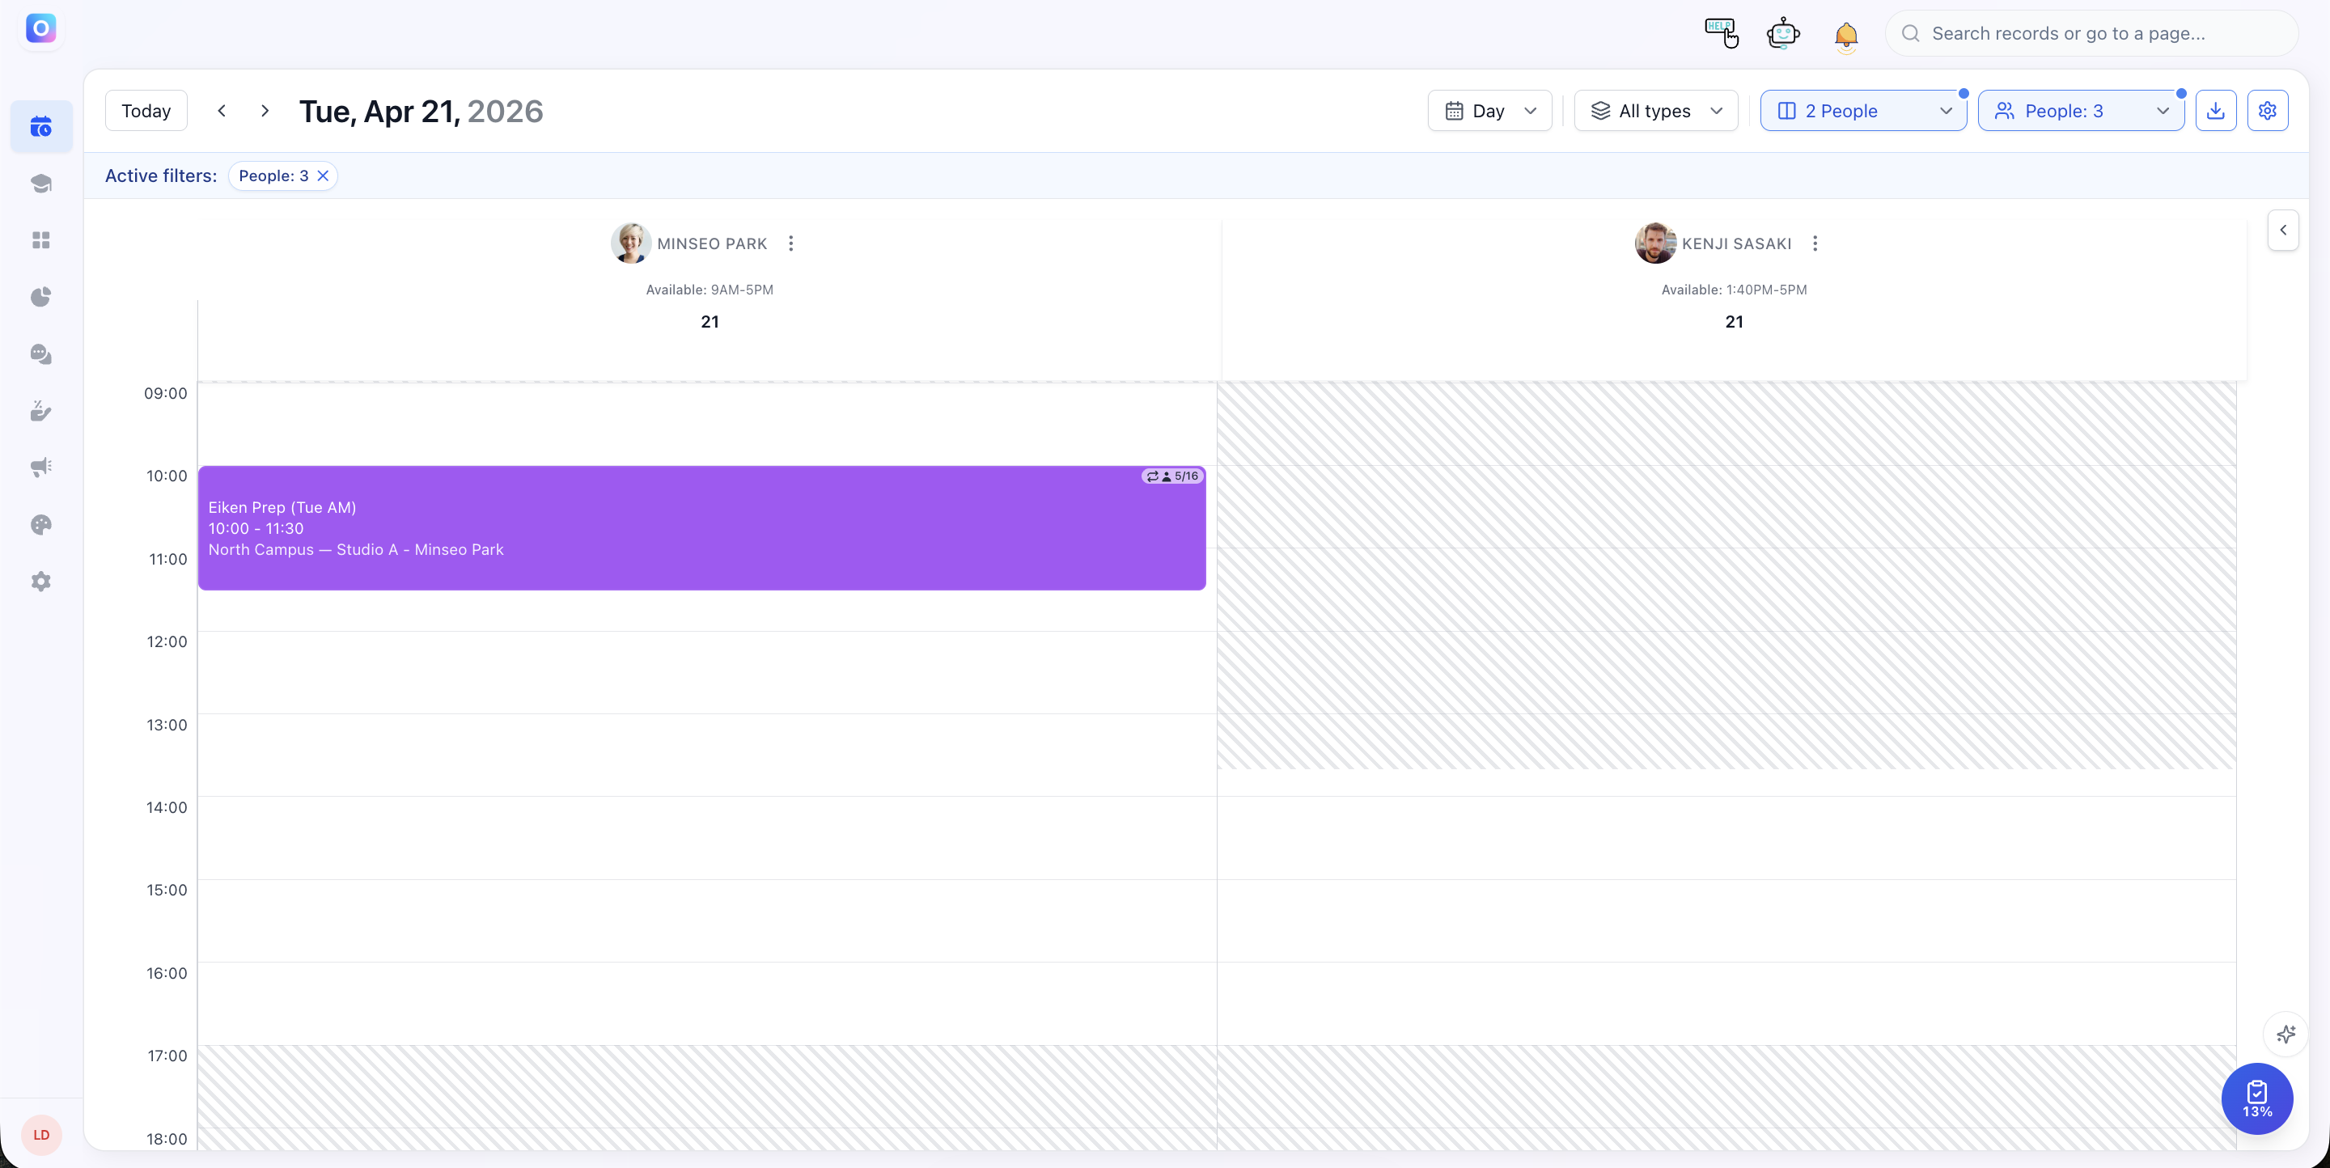Open the 13% checklist progress button
This screenshot has width=2330, height=1168.
[2256, 1098]
